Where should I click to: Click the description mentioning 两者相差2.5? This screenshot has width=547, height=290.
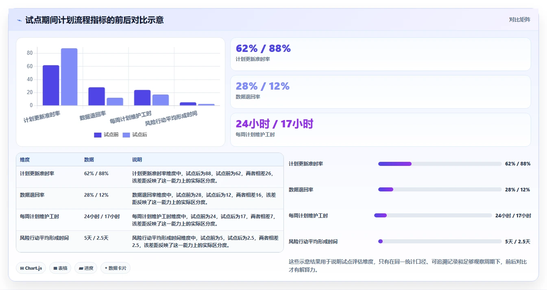(x=205, y=241)
